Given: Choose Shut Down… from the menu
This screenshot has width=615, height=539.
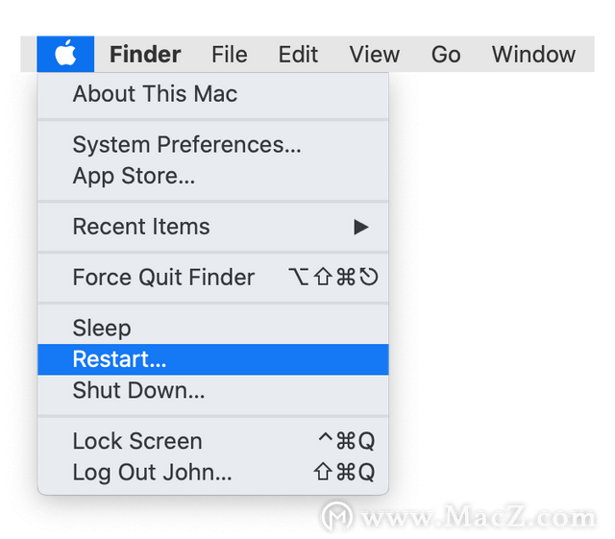Looking at the screenshot, I should (x=213, y=390).
